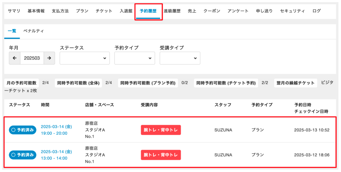341x172 pixels.
Task: Switch to the サマリ tab
Action: 14,11
